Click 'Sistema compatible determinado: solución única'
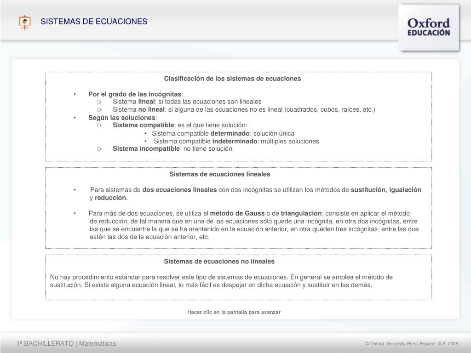The height and width of the screenshot is (353, 471). (x=223, y=133)
